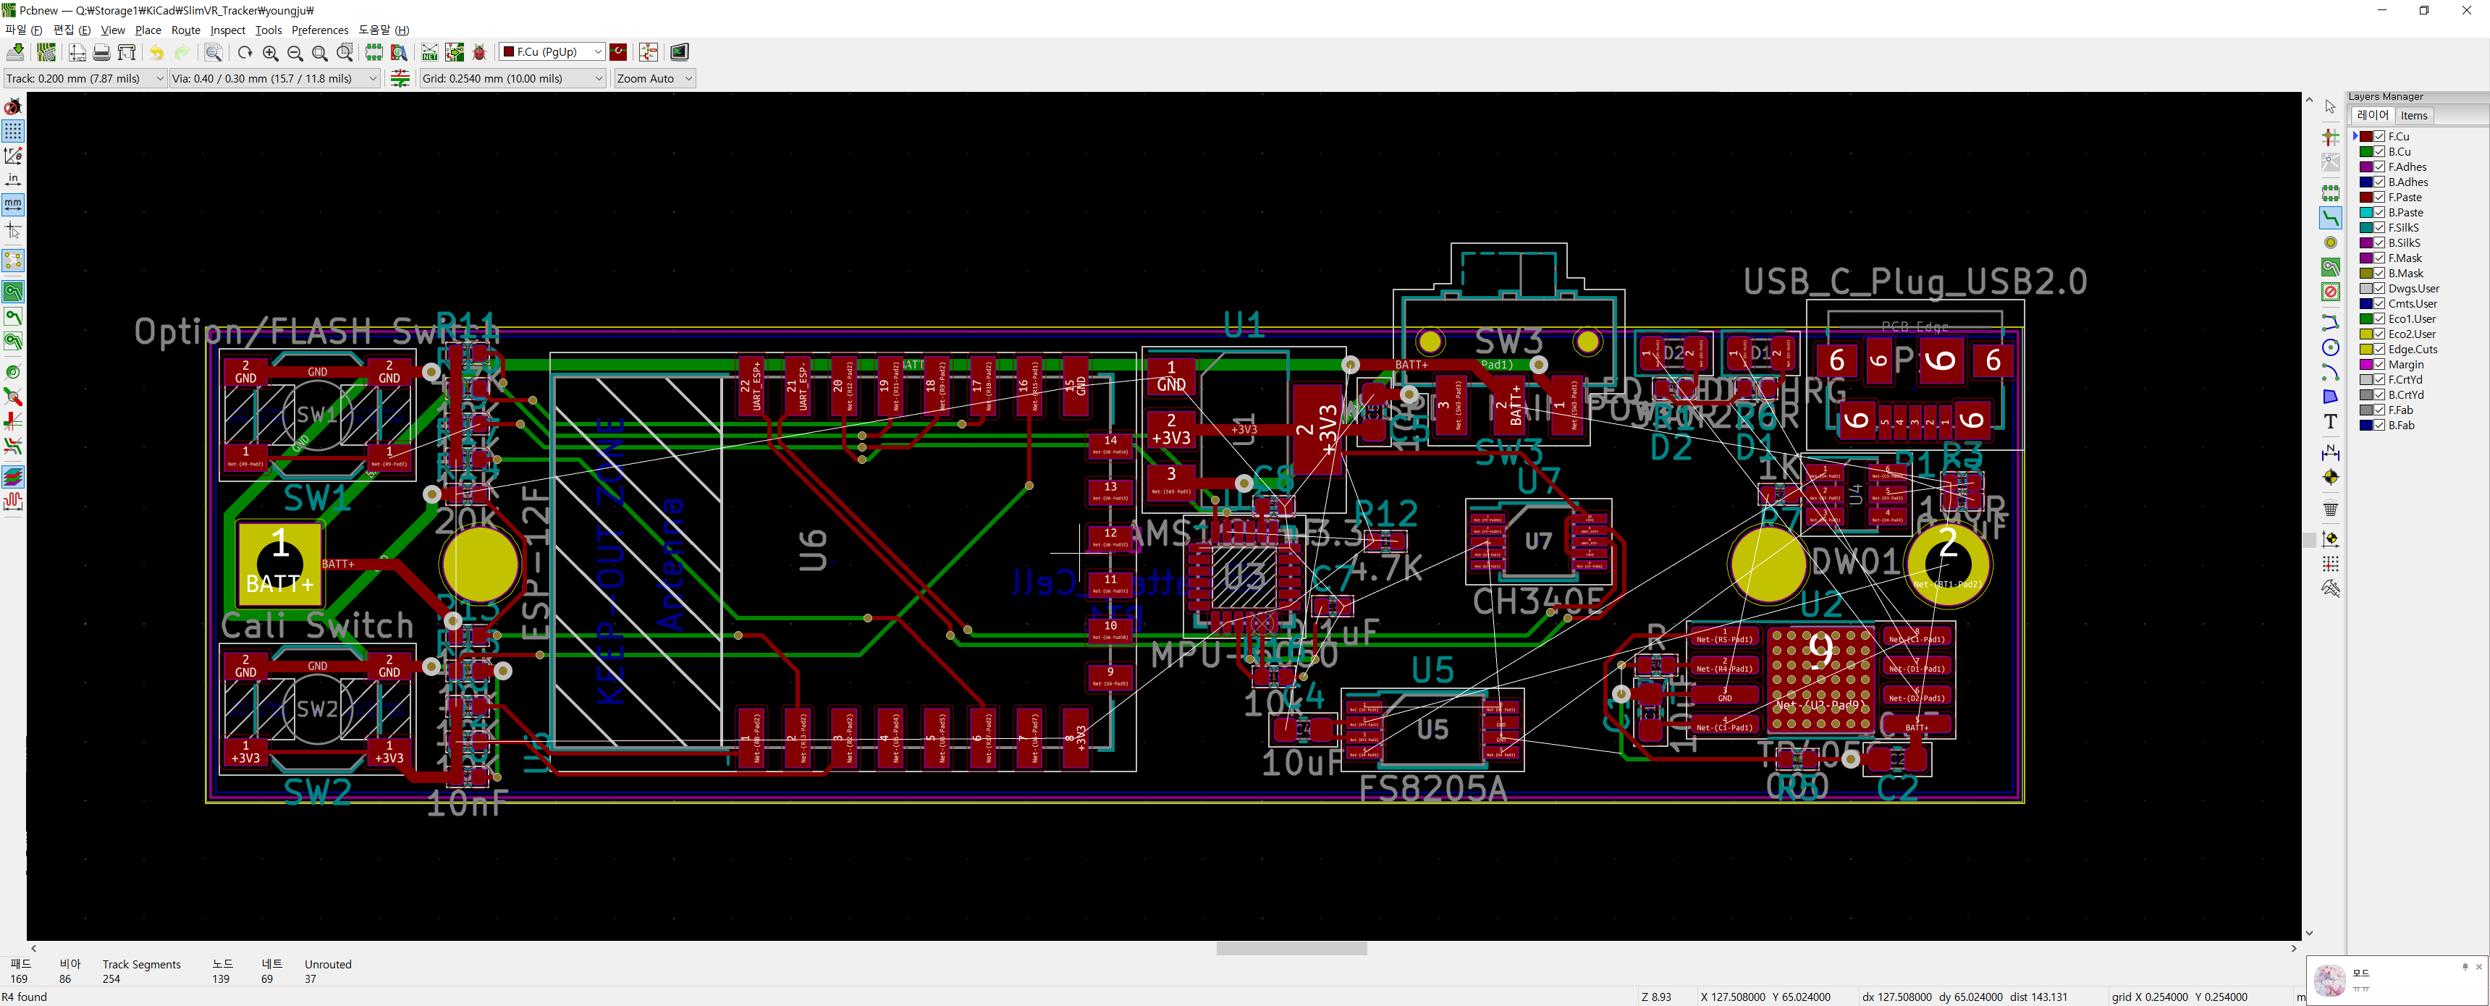The image size is (2490, 1006).
Task: Select the Add text tool
Action: point(2331,421)
